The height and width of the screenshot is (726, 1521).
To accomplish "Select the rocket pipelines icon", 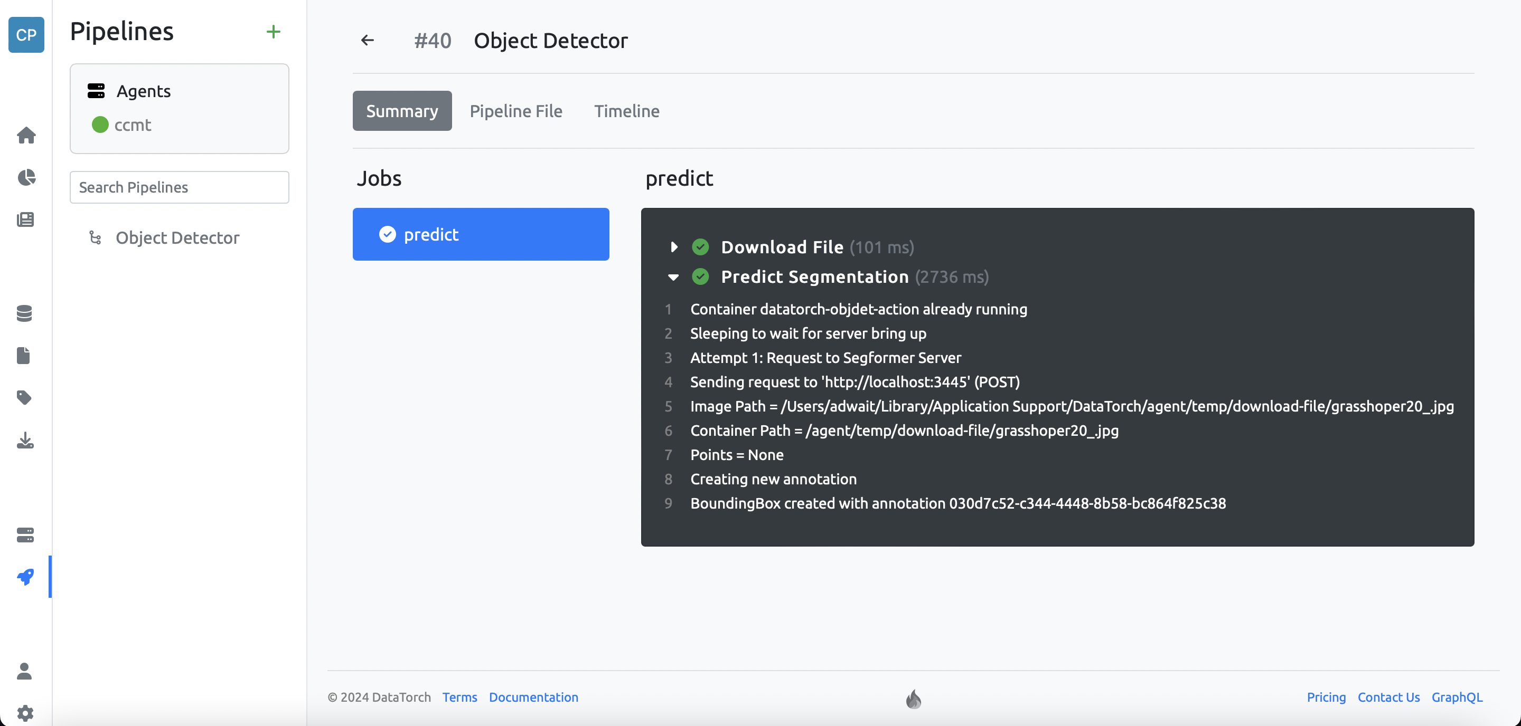I will (25, 577).
